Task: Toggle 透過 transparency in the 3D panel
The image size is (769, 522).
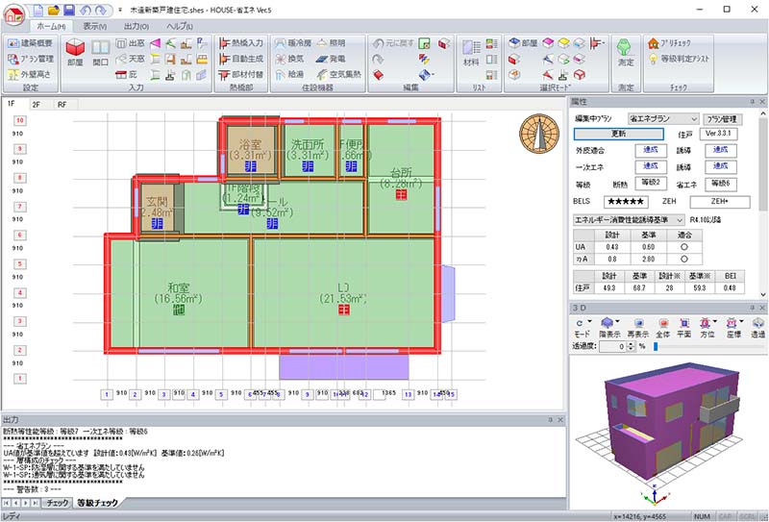Action: 757,327
